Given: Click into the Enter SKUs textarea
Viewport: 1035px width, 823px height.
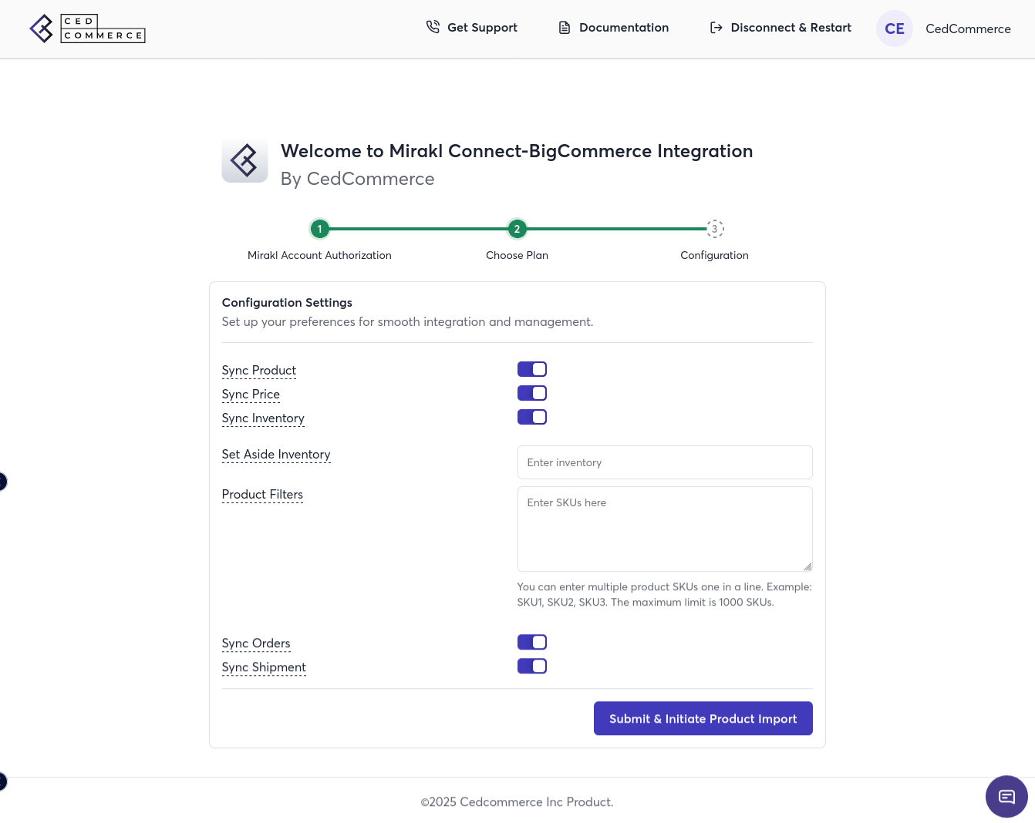Looking at the screenshot, I should point(664,529).
